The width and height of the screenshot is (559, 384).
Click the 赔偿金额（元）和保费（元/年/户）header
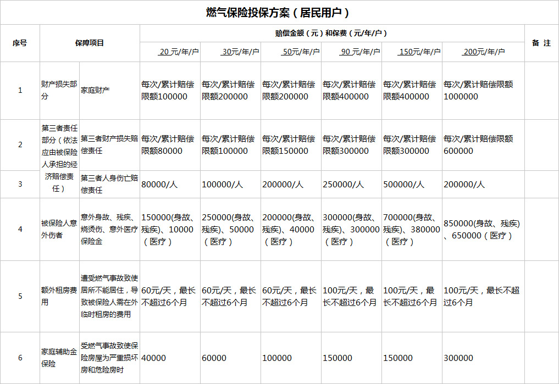332,33
